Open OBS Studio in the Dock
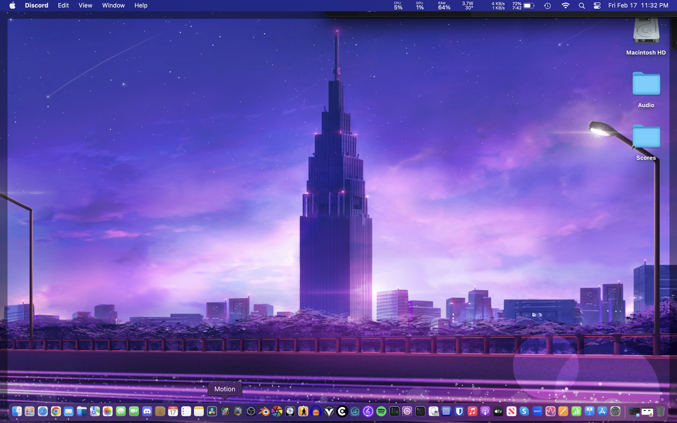 point(251,411)
